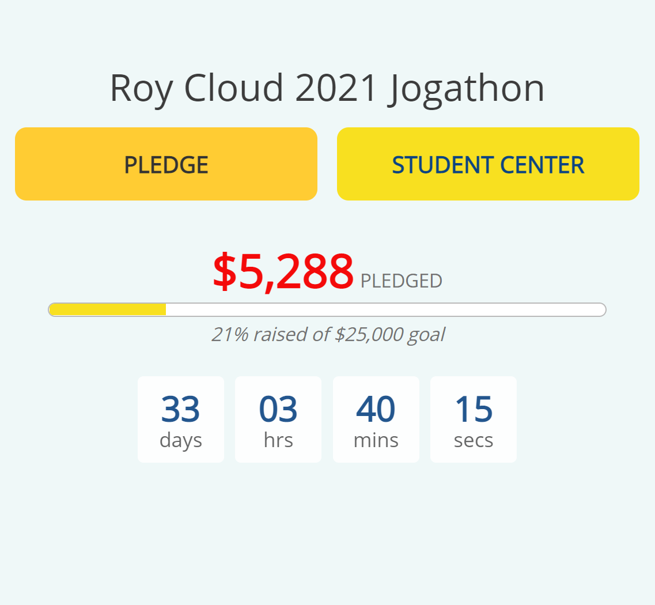Screen dimensions: 655x605
Task: Click the "secs" countdown label
Action: pos(474,440)
